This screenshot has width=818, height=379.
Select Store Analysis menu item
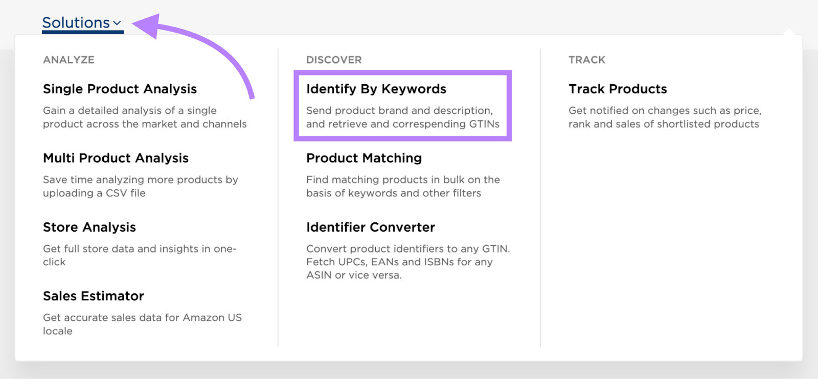click(89, 227)
